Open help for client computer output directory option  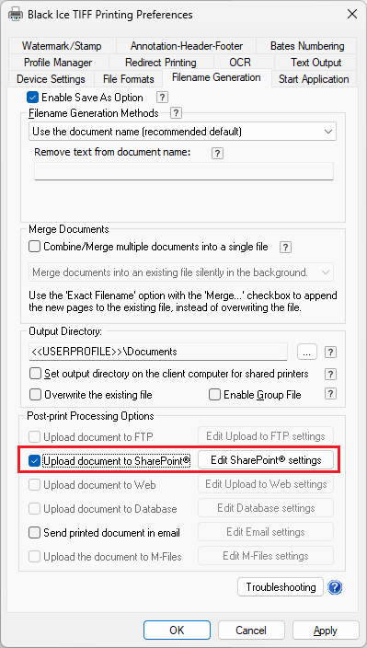330,374
